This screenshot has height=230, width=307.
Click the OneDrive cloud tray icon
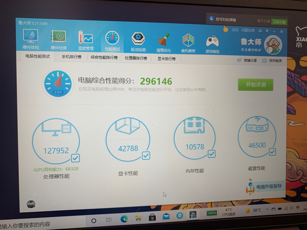click(273, 209)
